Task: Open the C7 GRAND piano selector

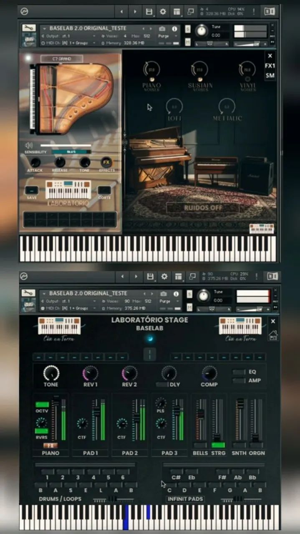Action: 62,59
